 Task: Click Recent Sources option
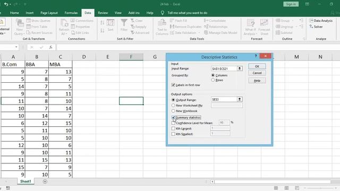[x=39, y=33]
